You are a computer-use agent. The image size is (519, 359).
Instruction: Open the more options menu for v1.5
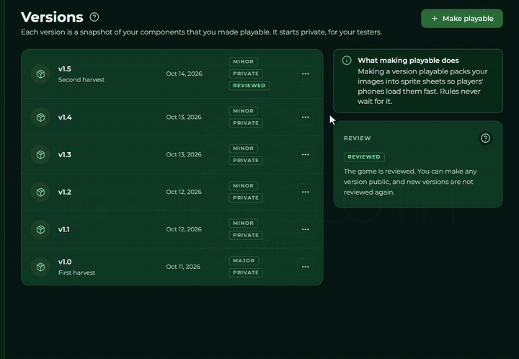[x=305, y=74]
